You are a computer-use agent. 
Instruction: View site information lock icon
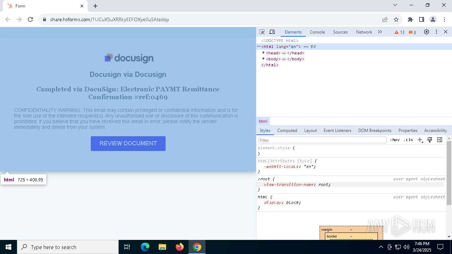[x=44, y=19]
